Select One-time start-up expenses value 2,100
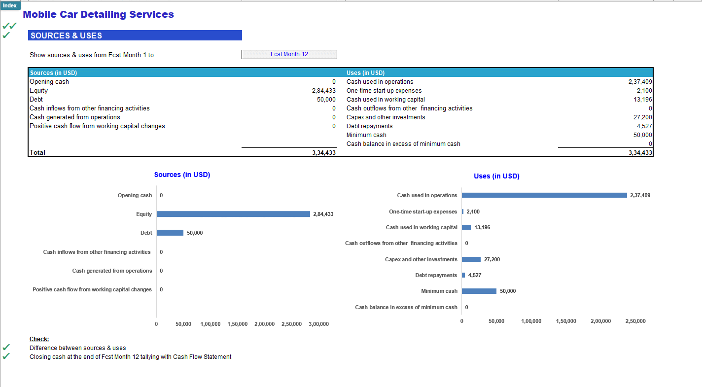The height and width of the screenshot is (387, 702). pyautogui.click(x=644, y=91)
